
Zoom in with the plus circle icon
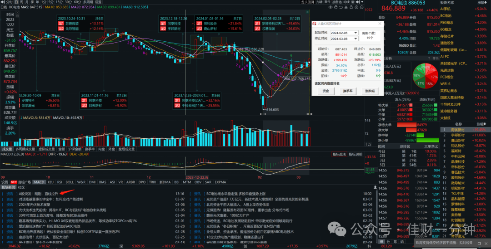tap(356, 7)
